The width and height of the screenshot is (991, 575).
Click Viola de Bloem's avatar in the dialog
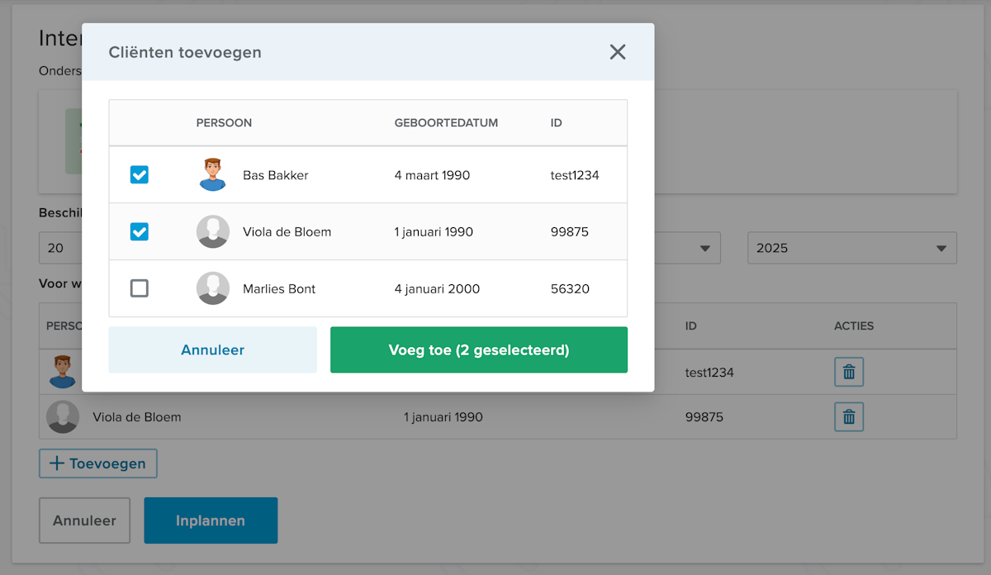coord(213,232)
